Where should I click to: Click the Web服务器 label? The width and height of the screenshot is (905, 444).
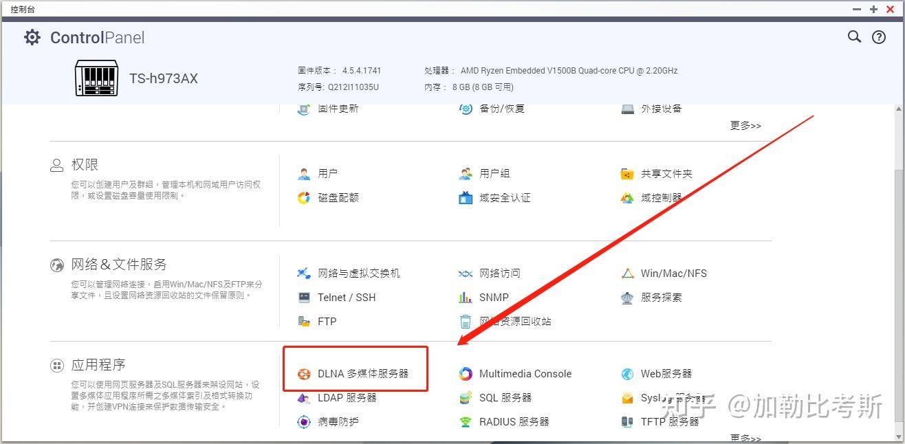(666, 374)
